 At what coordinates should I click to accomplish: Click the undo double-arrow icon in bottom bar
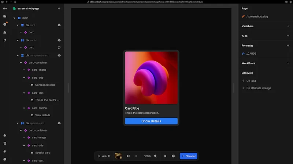128,156
